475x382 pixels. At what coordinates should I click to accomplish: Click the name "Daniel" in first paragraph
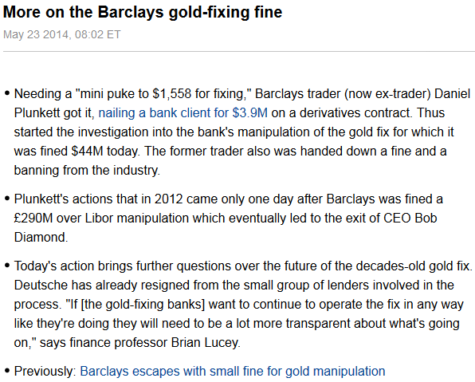(452, 93)
